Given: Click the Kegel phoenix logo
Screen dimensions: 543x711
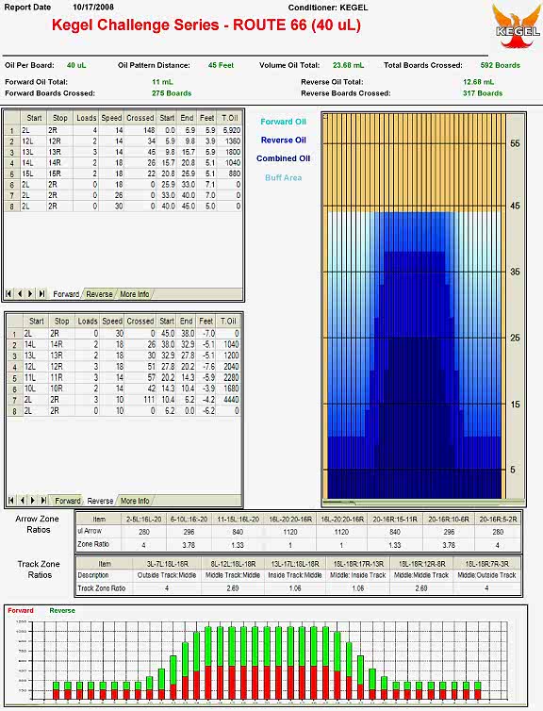Looking at the screenshot, I should [518, 26].
